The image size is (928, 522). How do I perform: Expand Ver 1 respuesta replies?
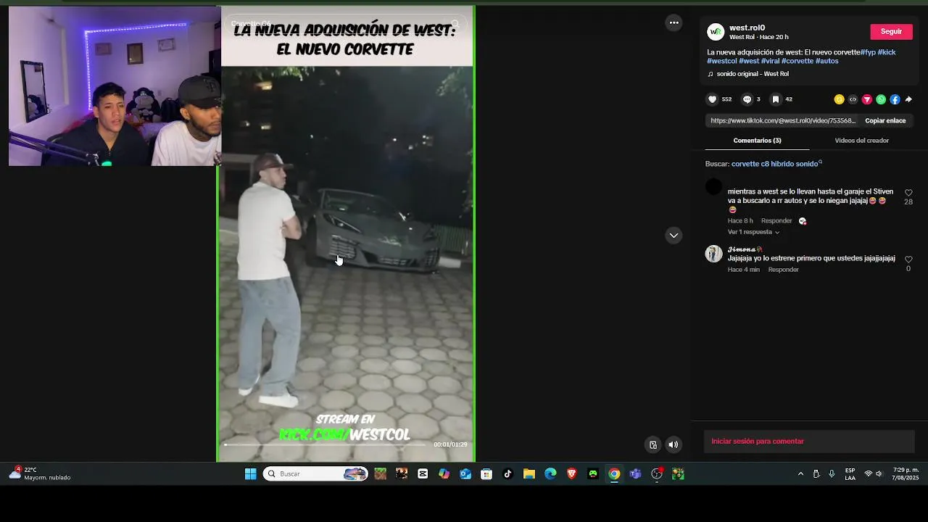coord(753,232)
